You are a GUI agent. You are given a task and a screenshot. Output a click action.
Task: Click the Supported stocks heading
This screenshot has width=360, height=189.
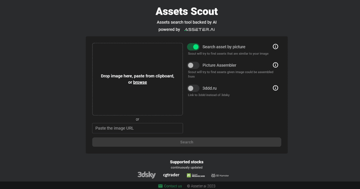click(x=187, y=162)
